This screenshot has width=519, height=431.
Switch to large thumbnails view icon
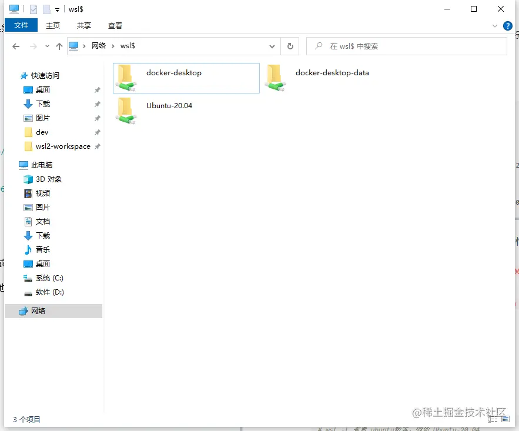pyautogui.click(x=505, y=419)
